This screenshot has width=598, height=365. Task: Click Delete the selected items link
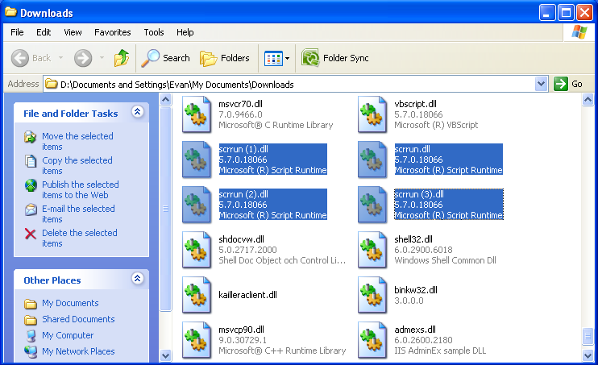coord(79,238)
